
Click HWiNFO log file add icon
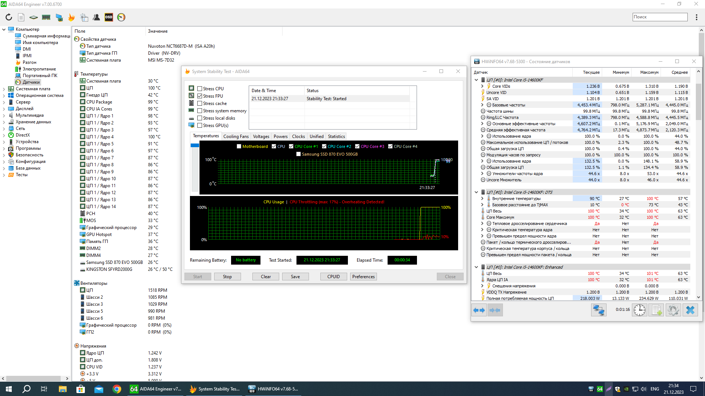coord(657,310)
